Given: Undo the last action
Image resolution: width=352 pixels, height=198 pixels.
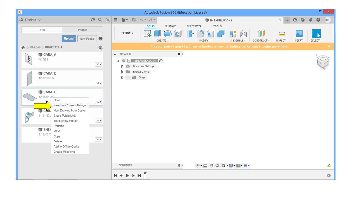Looking at the screenshot, I should click(141, 20).
